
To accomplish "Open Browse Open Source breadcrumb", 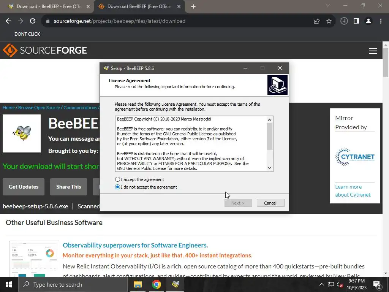I will click(x=39, y=108).
